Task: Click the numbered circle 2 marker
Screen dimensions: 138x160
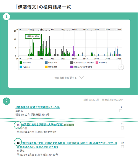Action: (x=6, y=101)
